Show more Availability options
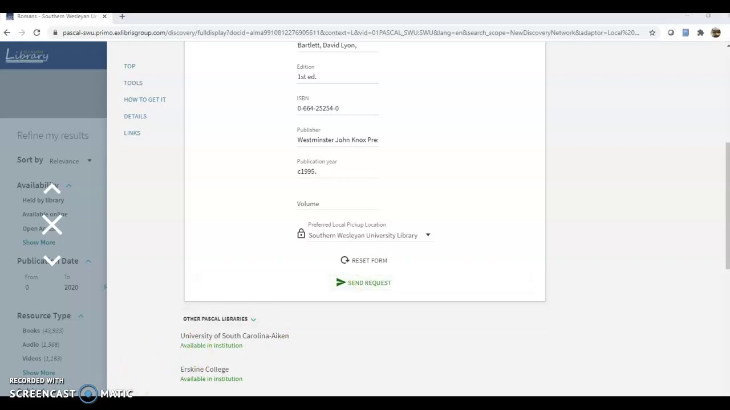This screenshot has height=410, width=730. pos(39,243)
